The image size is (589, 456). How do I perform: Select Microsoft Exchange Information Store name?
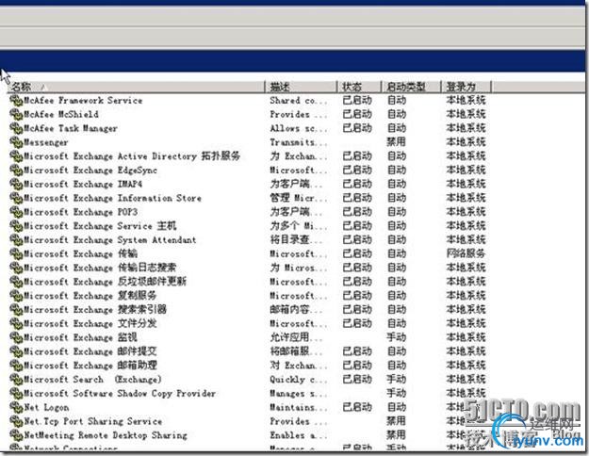coord(113,198)
